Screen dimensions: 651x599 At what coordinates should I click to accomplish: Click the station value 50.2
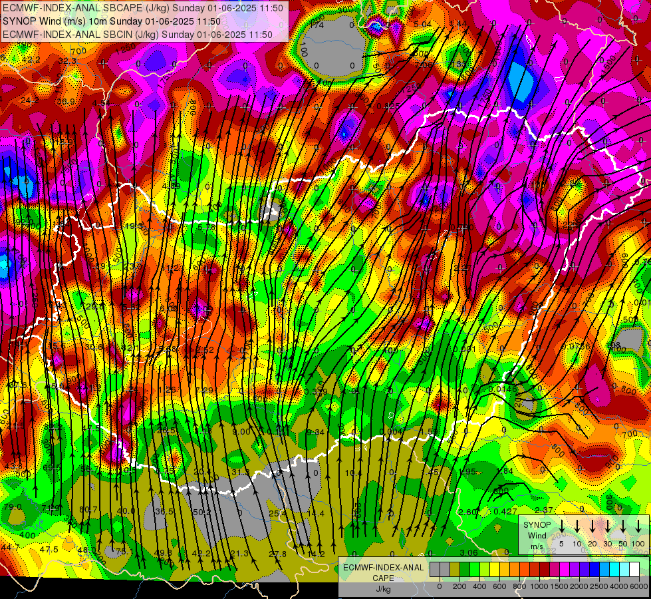[202, 512]
